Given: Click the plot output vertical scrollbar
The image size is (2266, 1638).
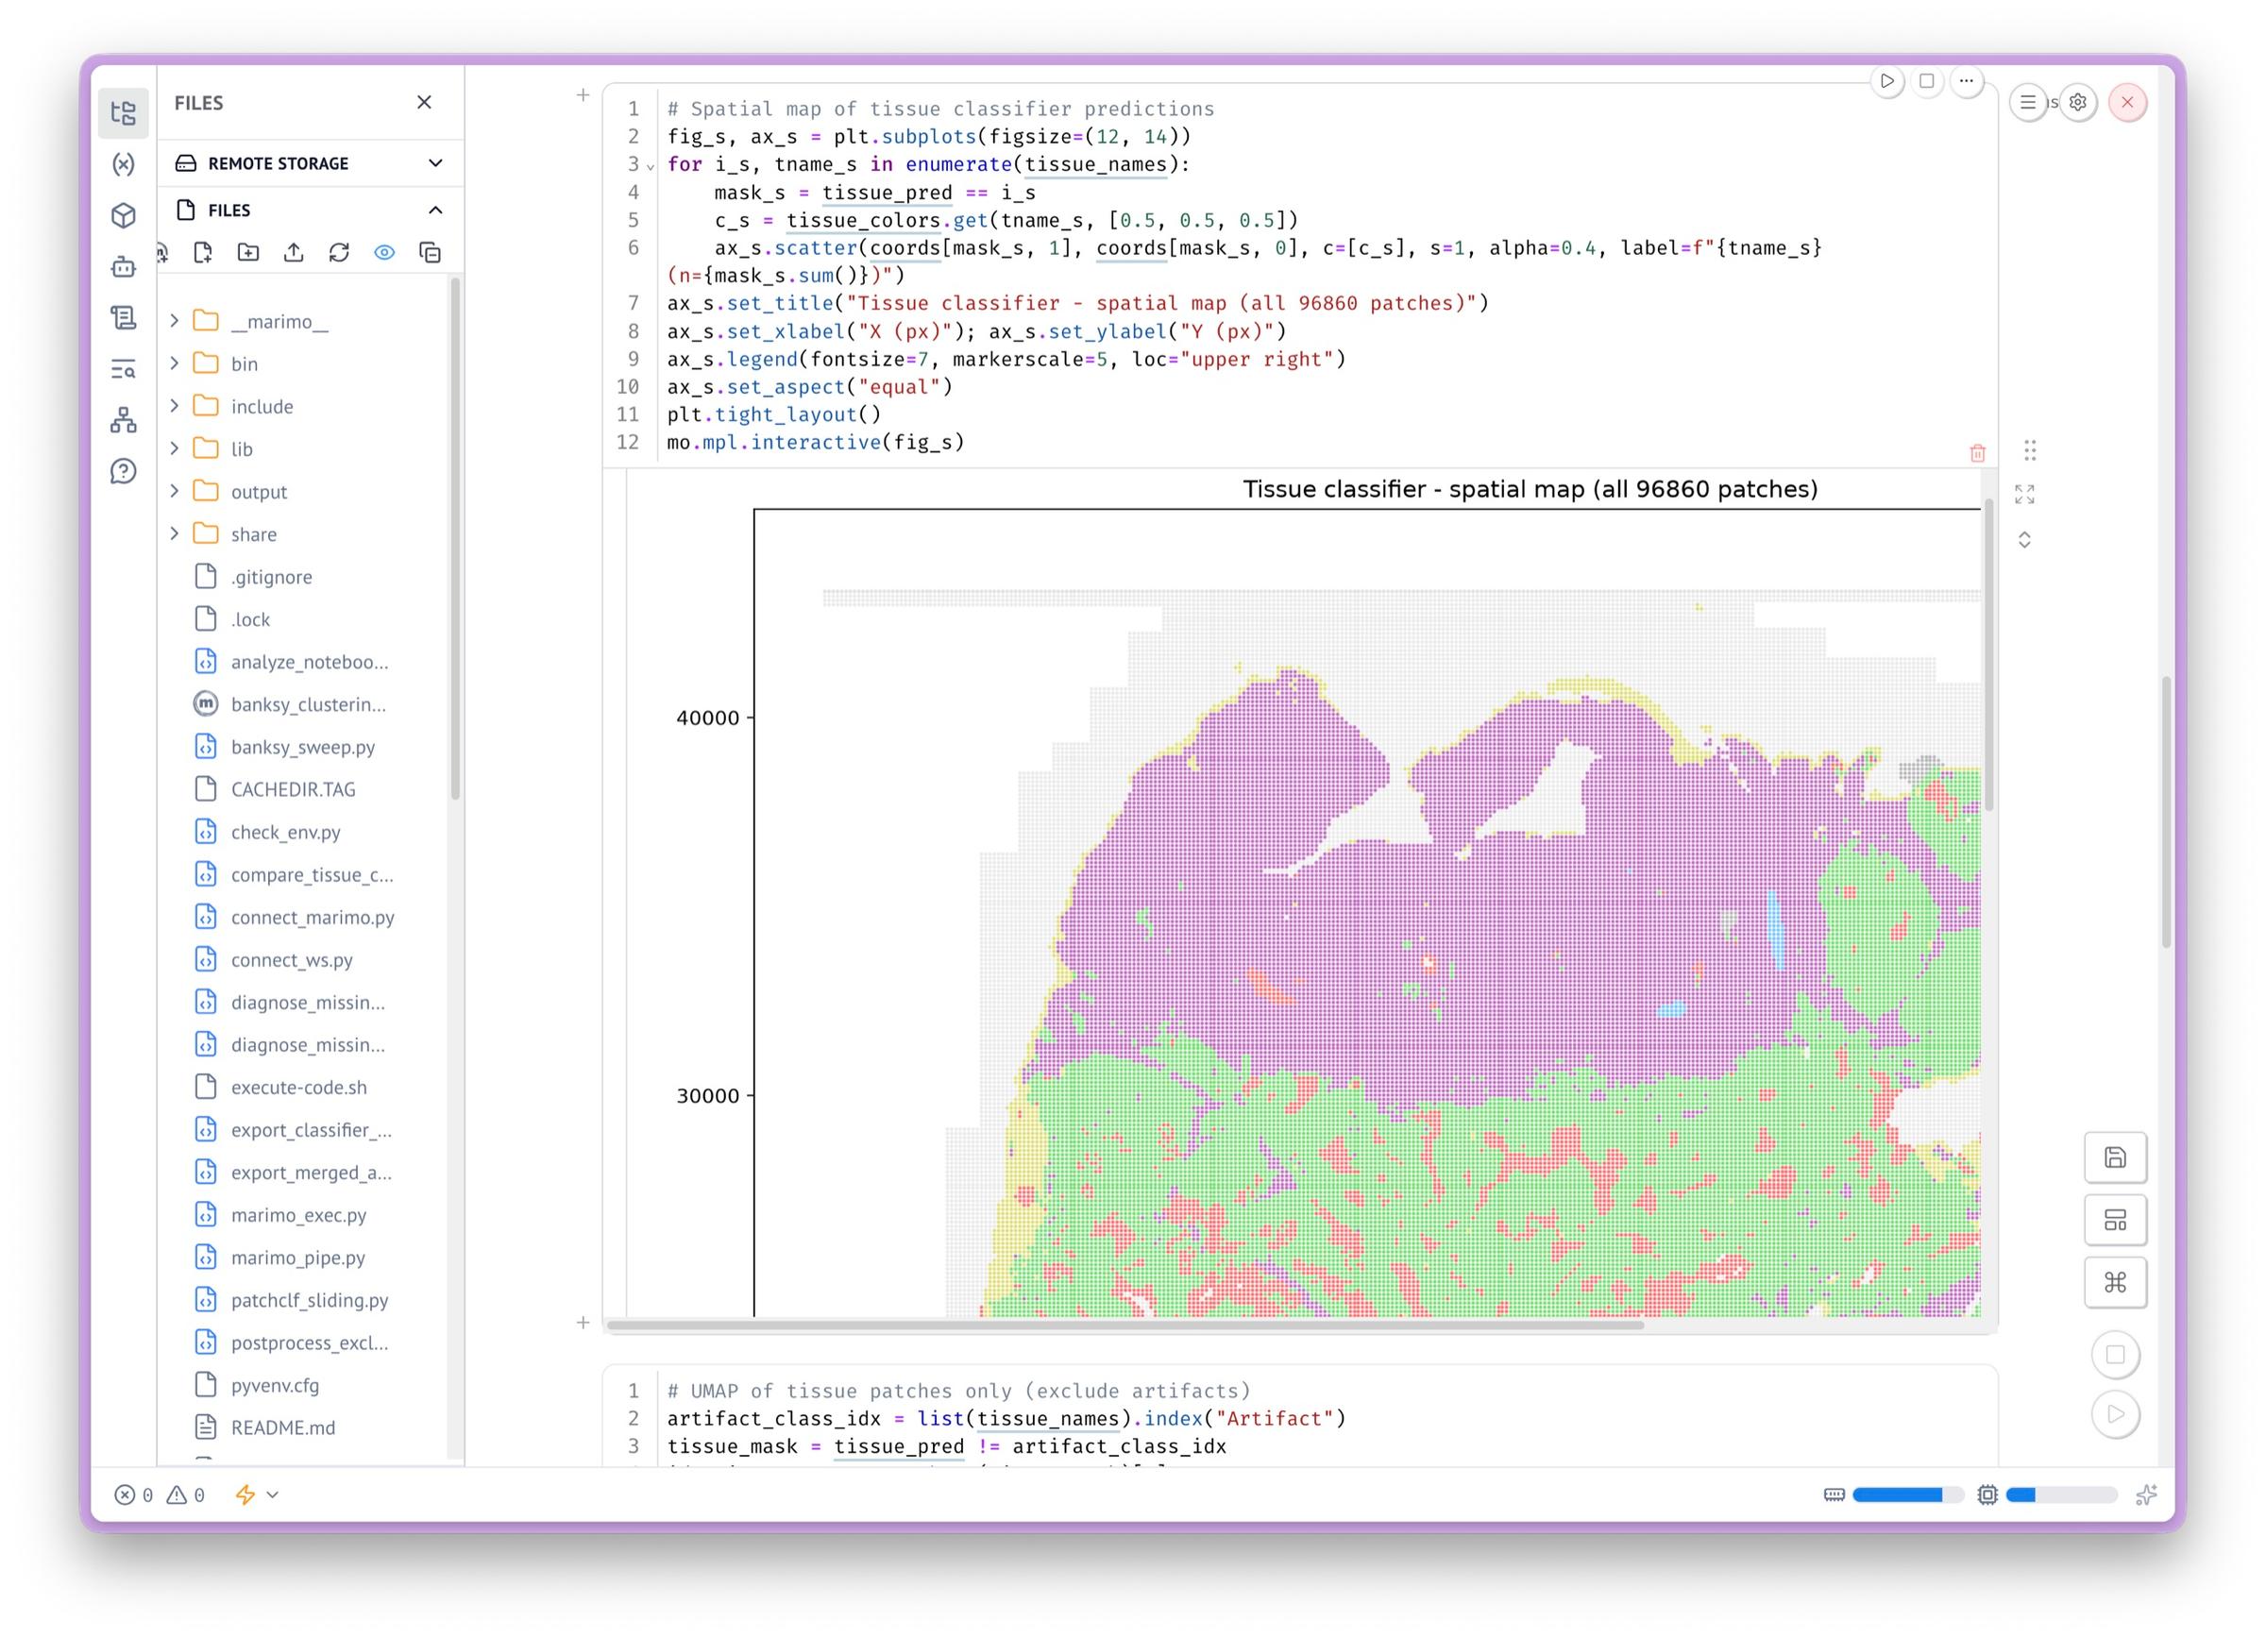Looking at the screenshot, I should tap(1989, 655).
